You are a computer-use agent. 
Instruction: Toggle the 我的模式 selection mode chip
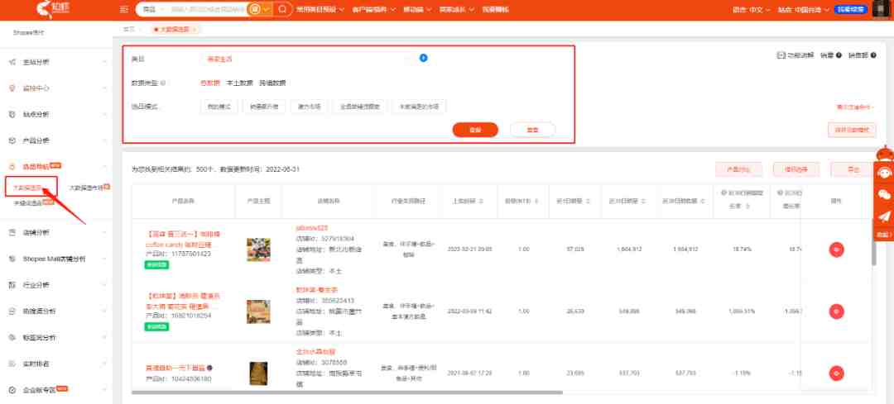point(219,107)
